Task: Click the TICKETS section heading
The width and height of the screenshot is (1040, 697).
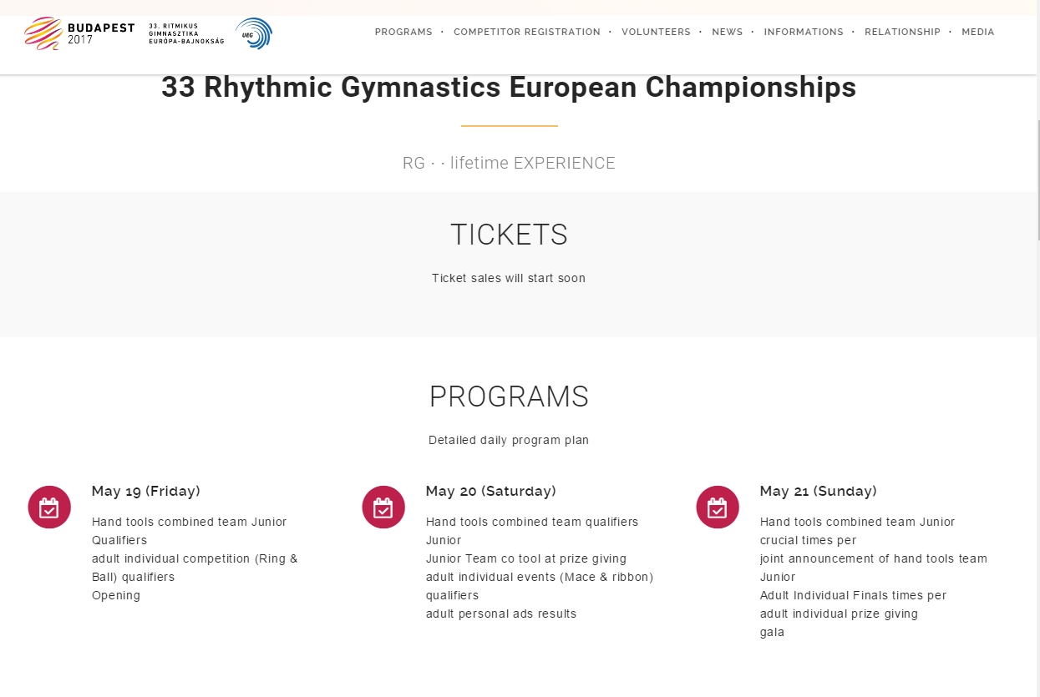Action: (x=509, y=235)
